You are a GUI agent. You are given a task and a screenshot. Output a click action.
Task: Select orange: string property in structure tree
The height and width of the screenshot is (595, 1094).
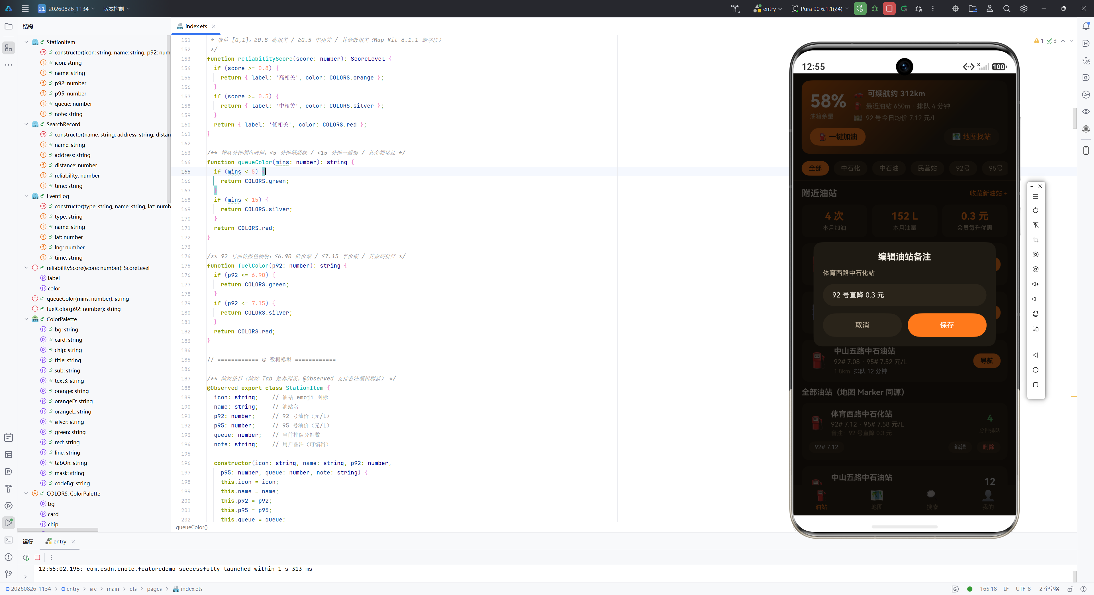71,391
